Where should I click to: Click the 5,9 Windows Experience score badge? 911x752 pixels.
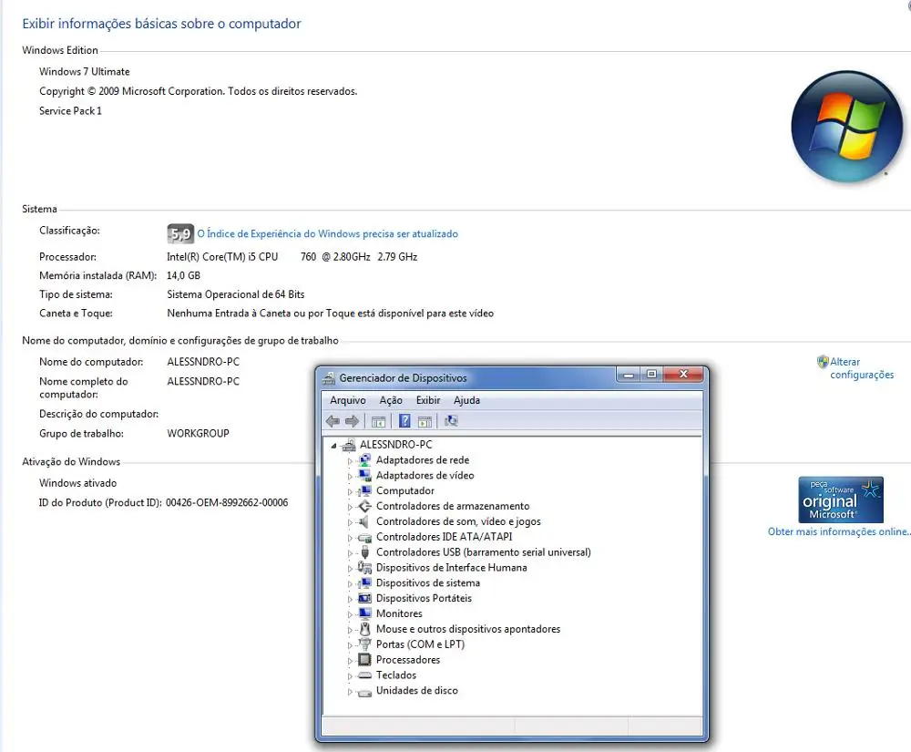(180, 233)
